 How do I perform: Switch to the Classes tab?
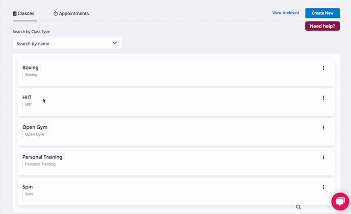[x=26, y=14]
